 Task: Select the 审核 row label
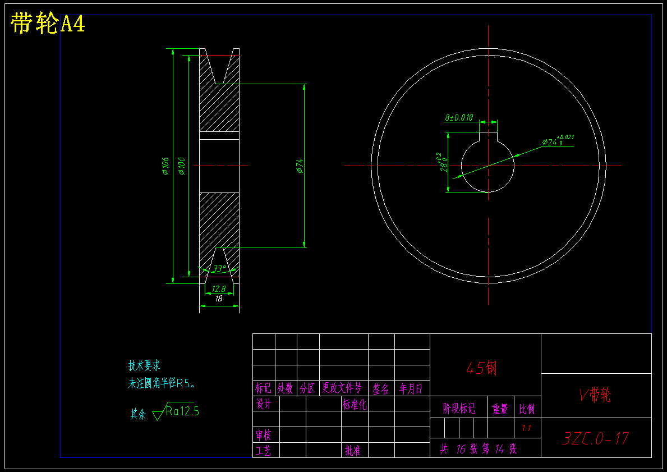[x=263, y=434]
